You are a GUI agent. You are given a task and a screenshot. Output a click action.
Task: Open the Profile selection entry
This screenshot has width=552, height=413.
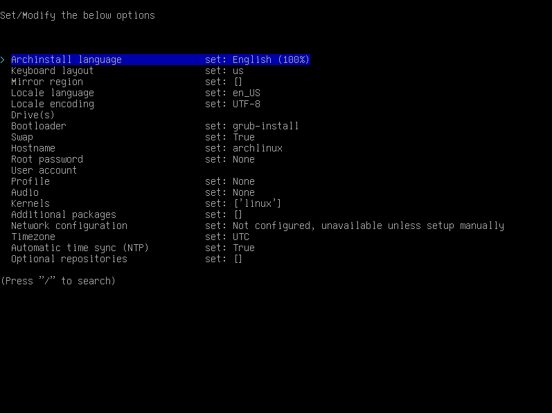pyautogui.click(x=133, y=181)
